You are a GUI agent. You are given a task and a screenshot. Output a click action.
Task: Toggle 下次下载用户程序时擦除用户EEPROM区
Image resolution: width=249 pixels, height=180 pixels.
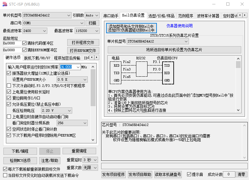click(x=9, y=135)
